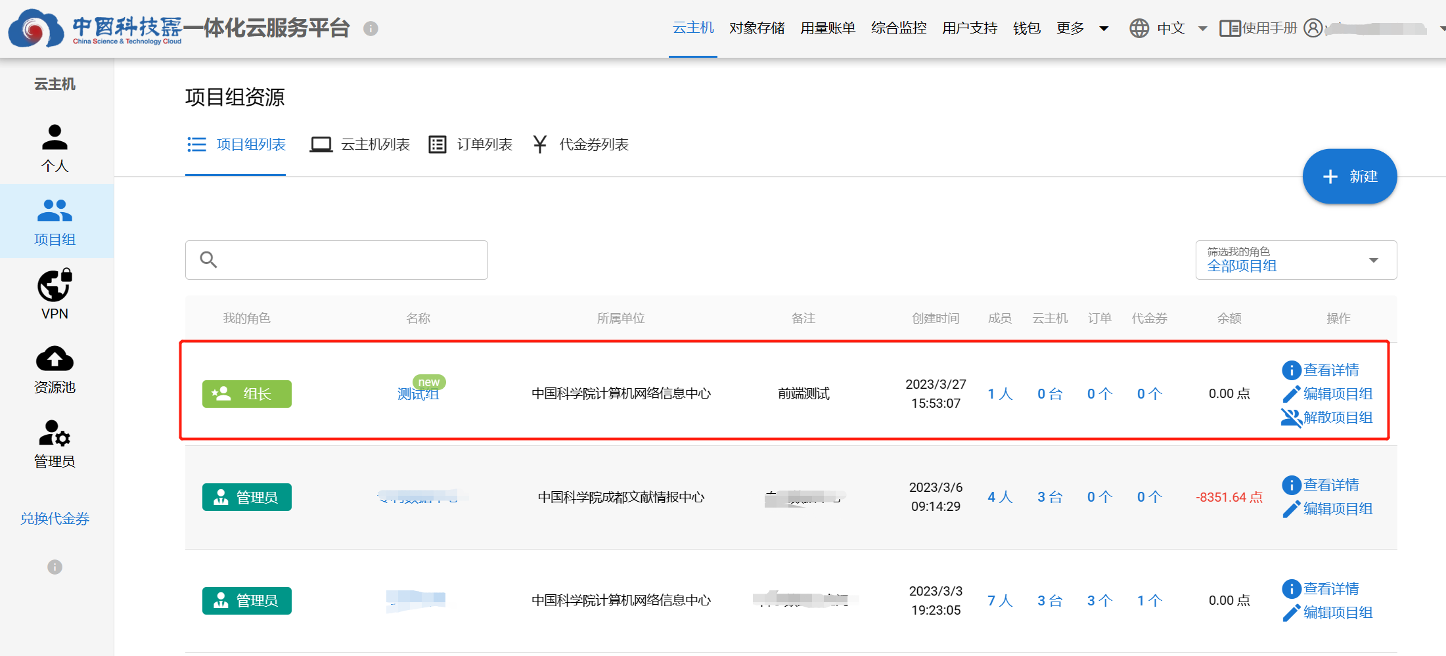The image size is (1446, 656).
Task: Click the 余额 column header
Action: 1229,318
